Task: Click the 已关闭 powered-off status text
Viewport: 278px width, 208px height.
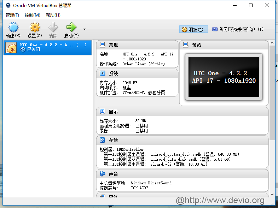Action: click(33, 49)
